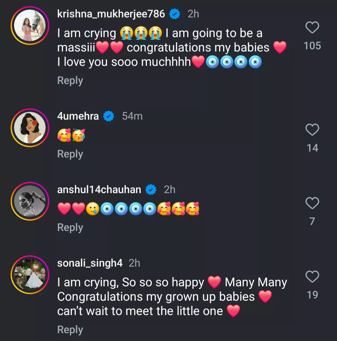The image size is (337, 341).
Task: Tap the verified badge beside 4umehra
Action: [109, 116]
